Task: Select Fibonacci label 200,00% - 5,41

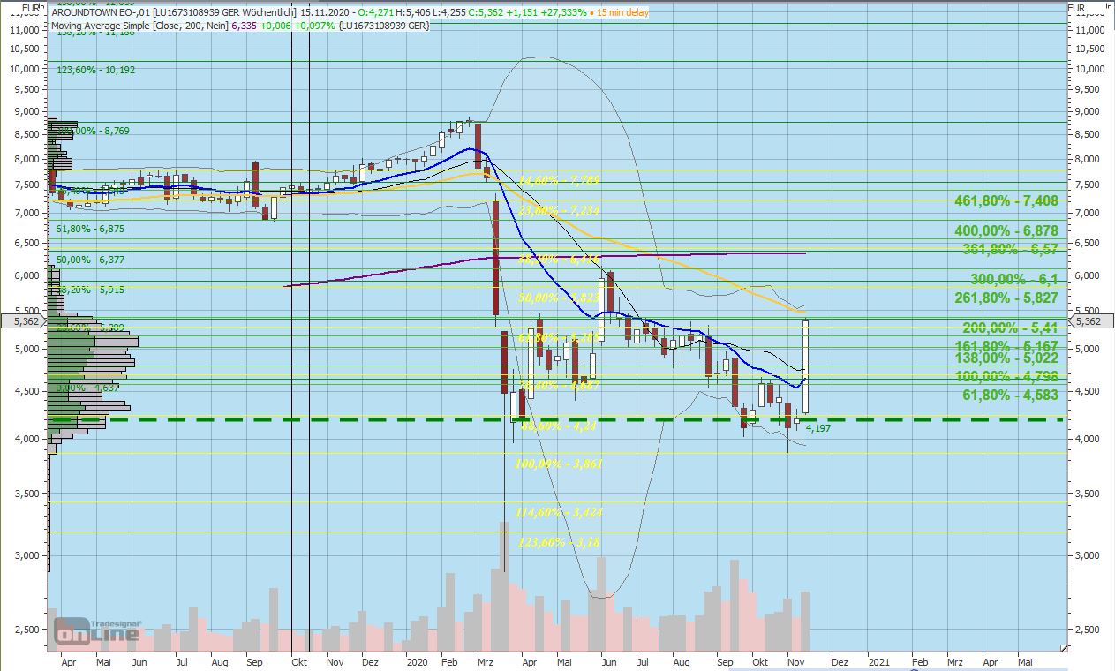Action: click(x=1010, y=328)
